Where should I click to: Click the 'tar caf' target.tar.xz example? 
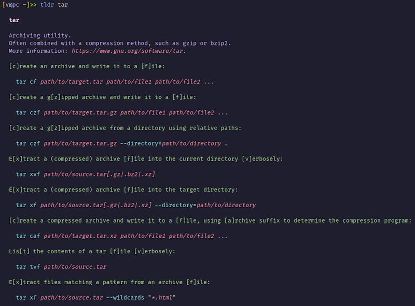(x=121, y=236)
